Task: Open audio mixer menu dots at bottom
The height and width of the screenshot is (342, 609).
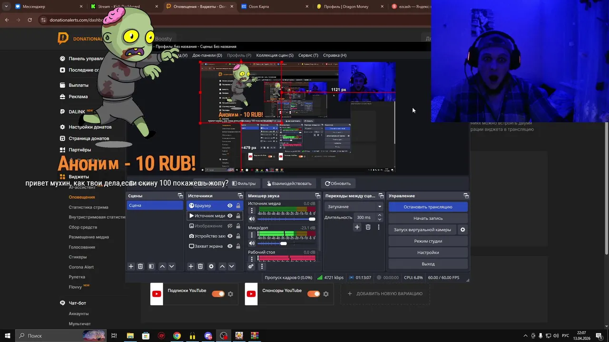Action: coord(262,266)
